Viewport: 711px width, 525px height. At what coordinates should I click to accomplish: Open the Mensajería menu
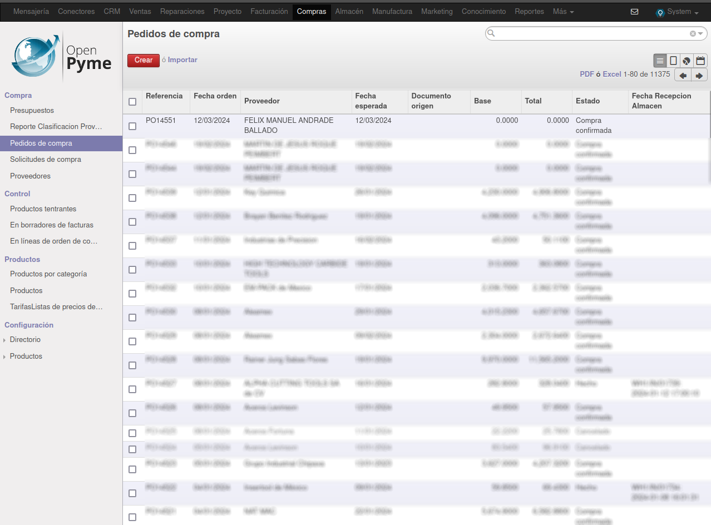[x=31, y=11]
